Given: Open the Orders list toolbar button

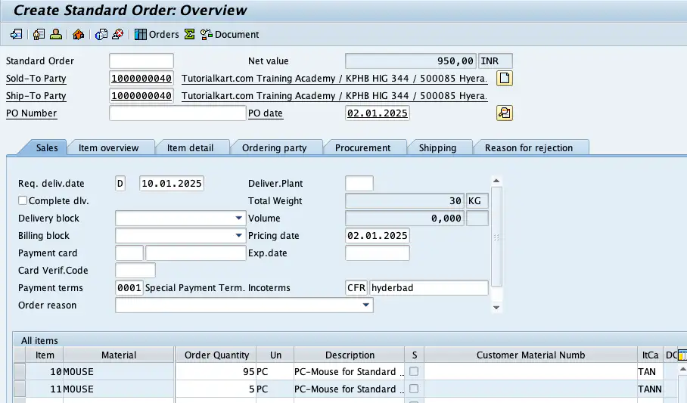Looking at the screenshot, I should click(x=157, y=34).
